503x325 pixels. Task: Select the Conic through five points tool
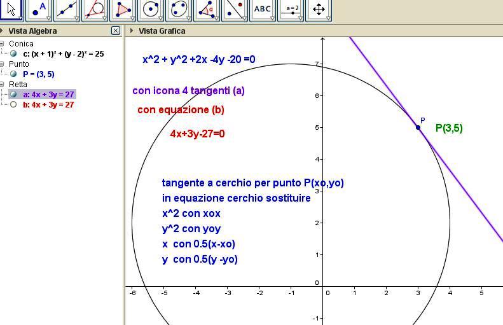point(179,10)
